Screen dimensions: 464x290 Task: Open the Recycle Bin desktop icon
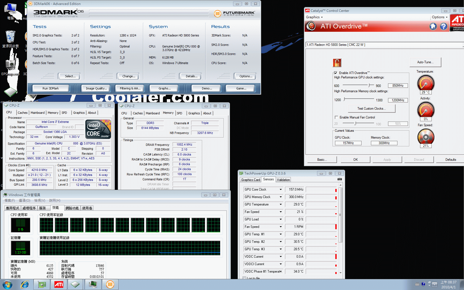[x=10, y=39]
